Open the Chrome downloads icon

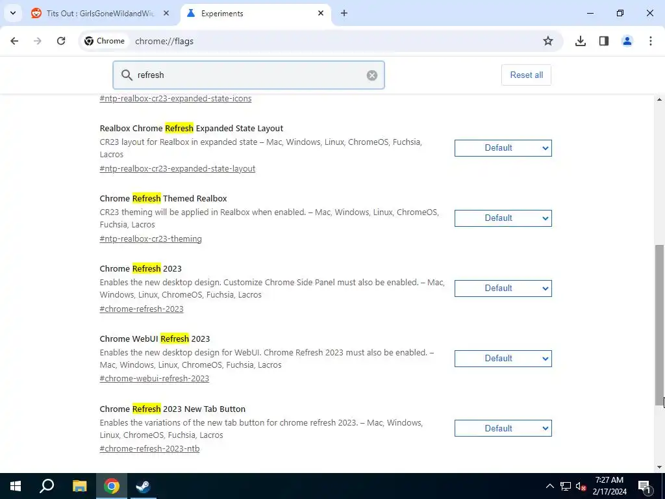[x=580, y=41]
